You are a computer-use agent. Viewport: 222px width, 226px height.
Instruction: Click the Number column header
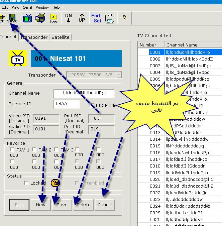(151, 45)
